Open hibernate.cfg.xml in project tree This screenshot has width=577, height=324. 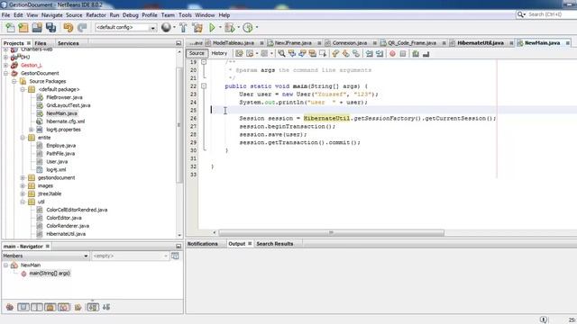tap(65, 121)
